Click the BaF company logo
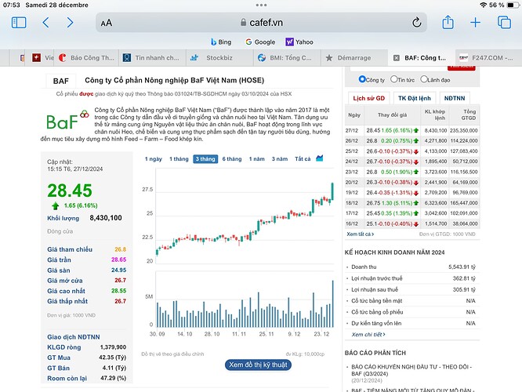 pyautogui.click(x=67, y=120)
